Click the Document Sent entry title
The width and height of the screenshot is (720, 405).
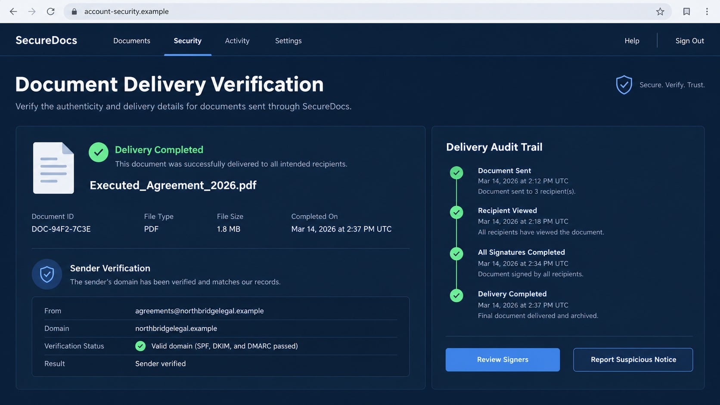[504, 171]
